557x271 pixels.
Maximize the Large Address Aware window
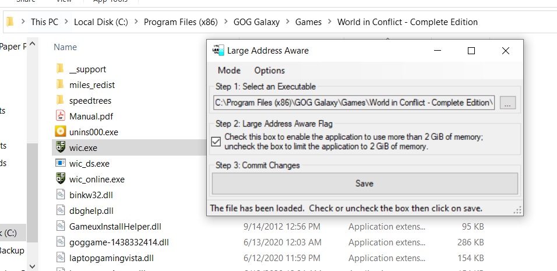click(471, 51)
